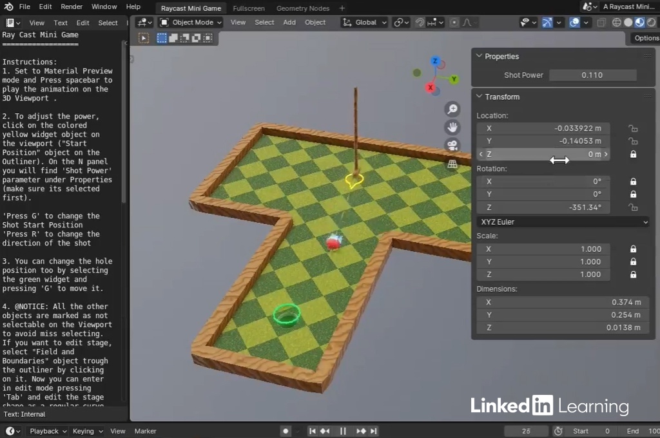Viewport: 660px width, 438px height.
Task: Switch perspective/orthographic with the grid icon
Action: (452, 164)
